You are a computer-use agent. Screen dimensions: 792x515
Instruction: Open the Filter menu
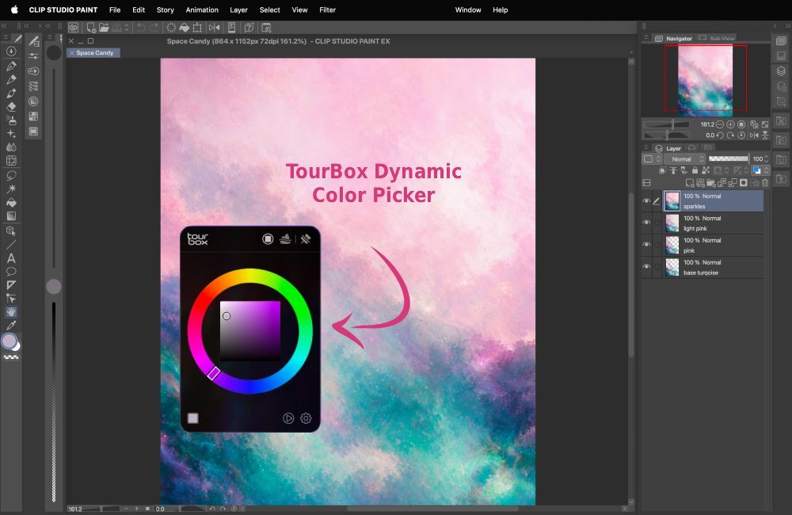[x=327, y=10]
